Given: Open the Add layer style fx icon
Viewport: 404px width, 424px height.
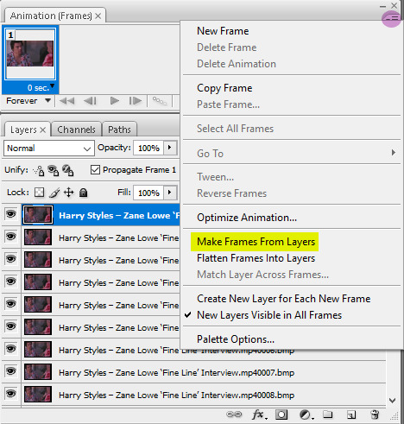Looking at the screenshot, I should pyautogui.click(x=259, y=415).
